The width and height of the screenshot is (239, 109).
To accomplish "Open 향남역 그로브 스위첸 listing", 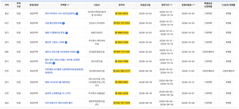I will (x=55, y=42).
